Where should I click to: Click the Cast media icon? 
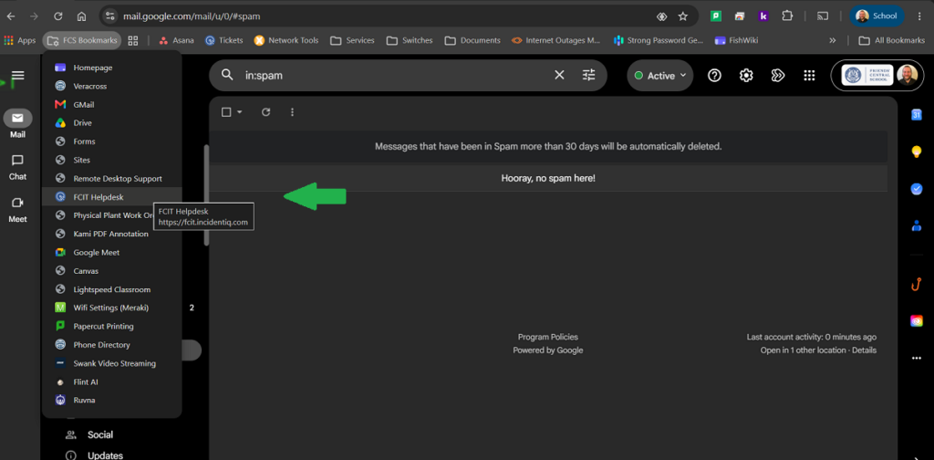[x=823, y=16]
